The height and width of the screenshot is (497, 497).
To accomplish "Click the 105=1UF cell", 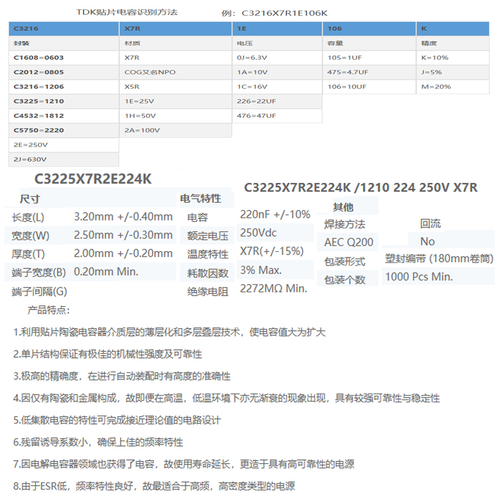I will pos(369,58).
